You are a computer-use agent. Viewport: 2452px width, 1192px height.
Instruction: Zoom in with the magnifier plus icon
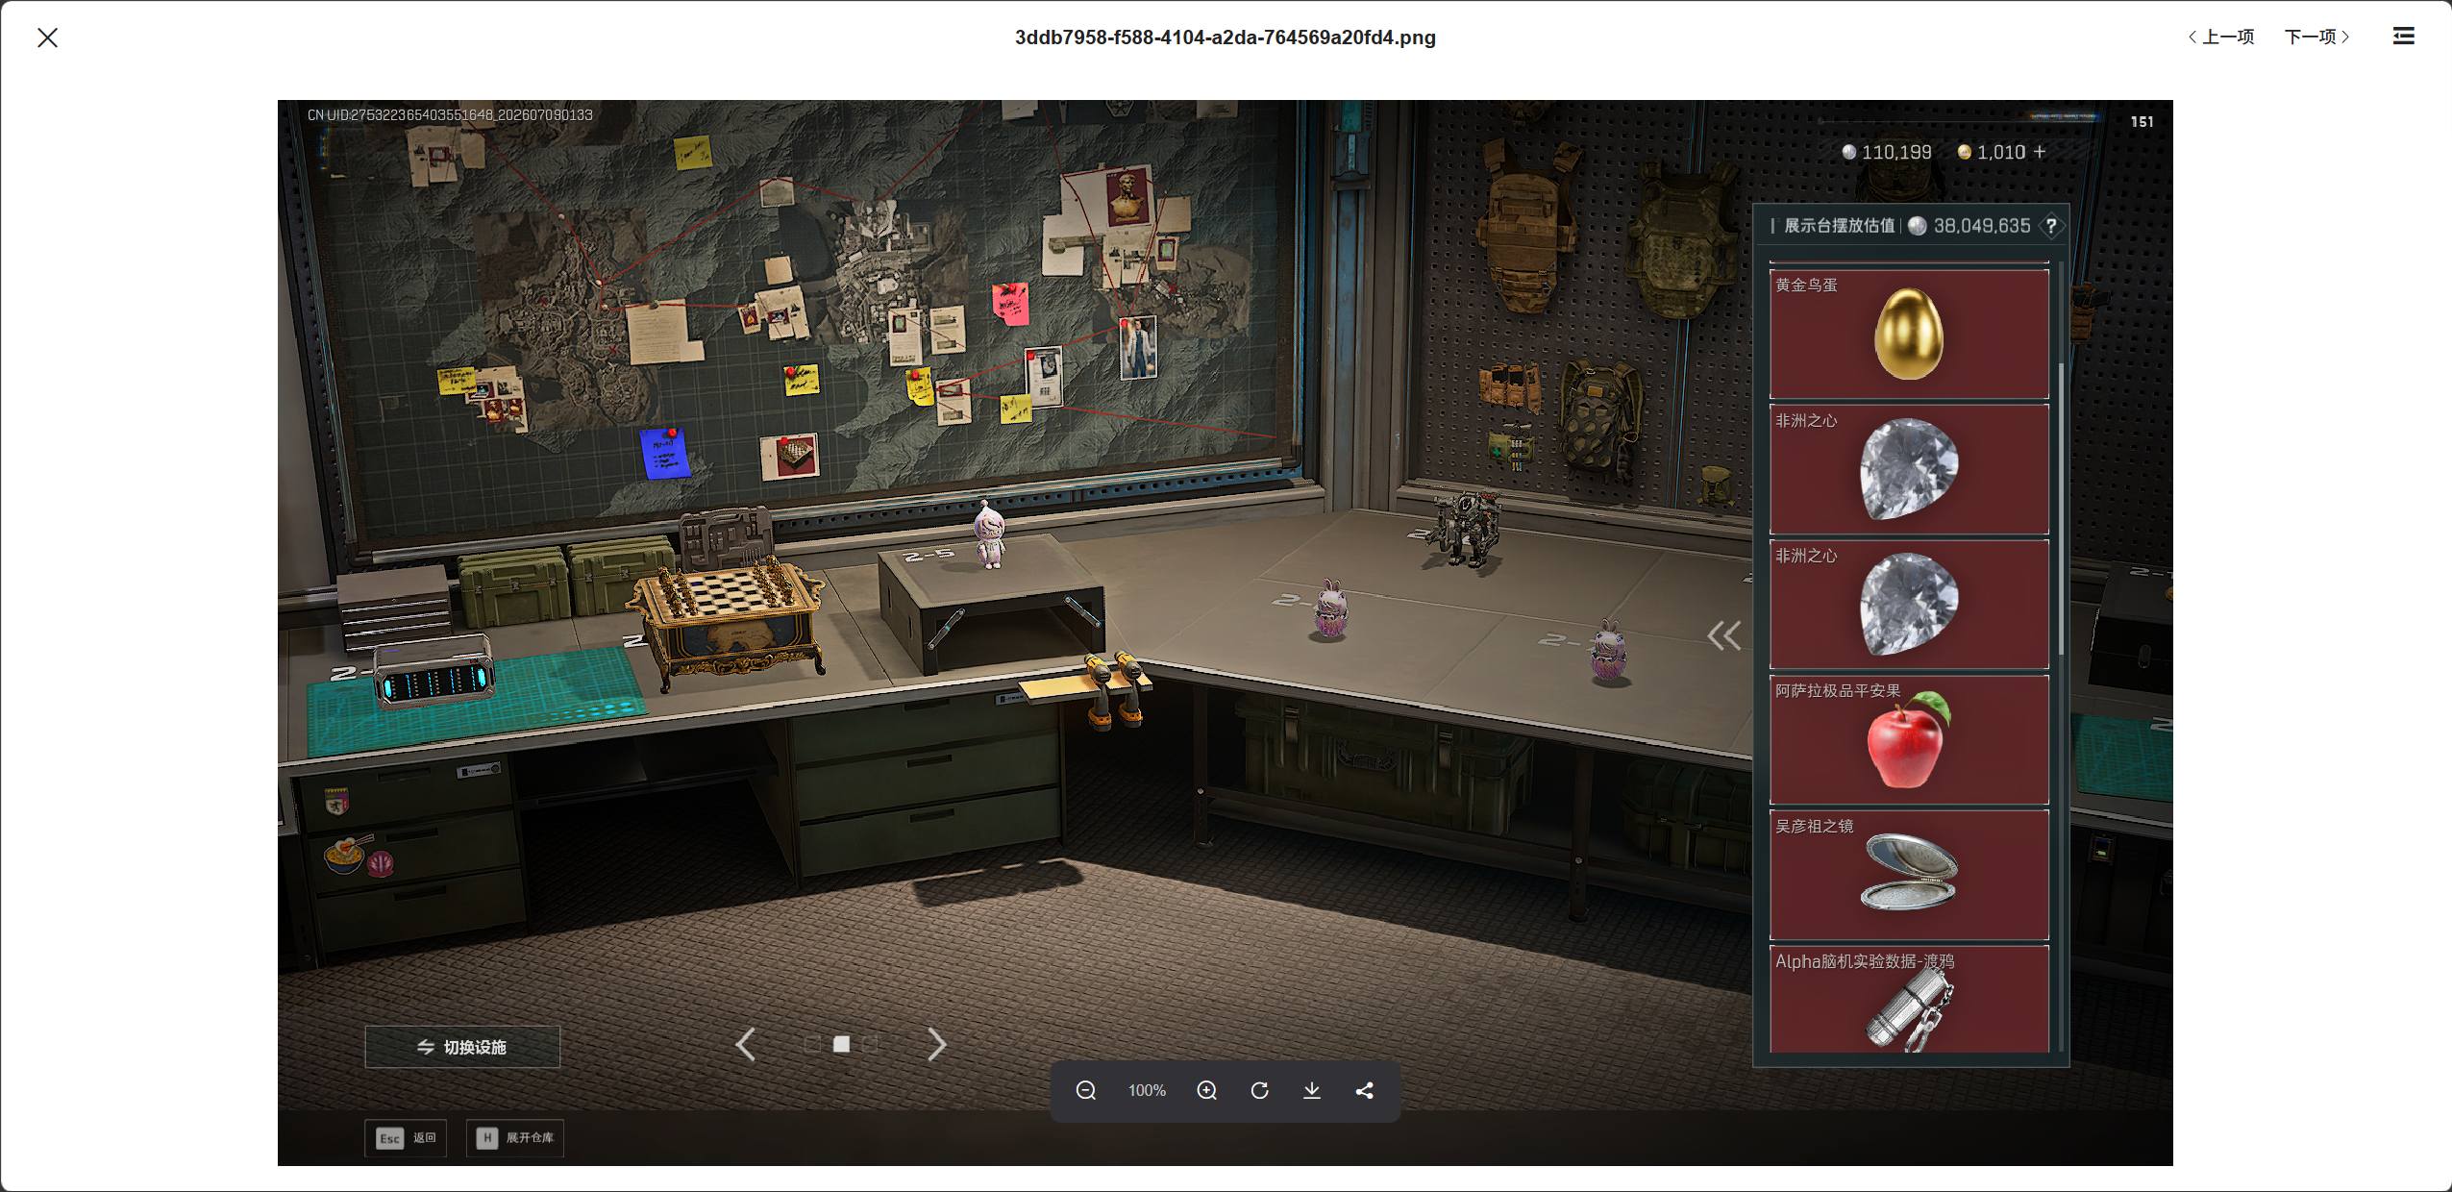[1206, 1090]
